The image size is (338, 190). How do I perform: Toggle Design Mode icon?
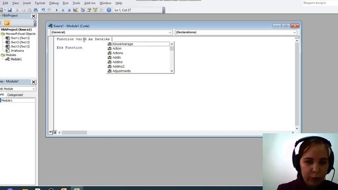tap(75, 10)
